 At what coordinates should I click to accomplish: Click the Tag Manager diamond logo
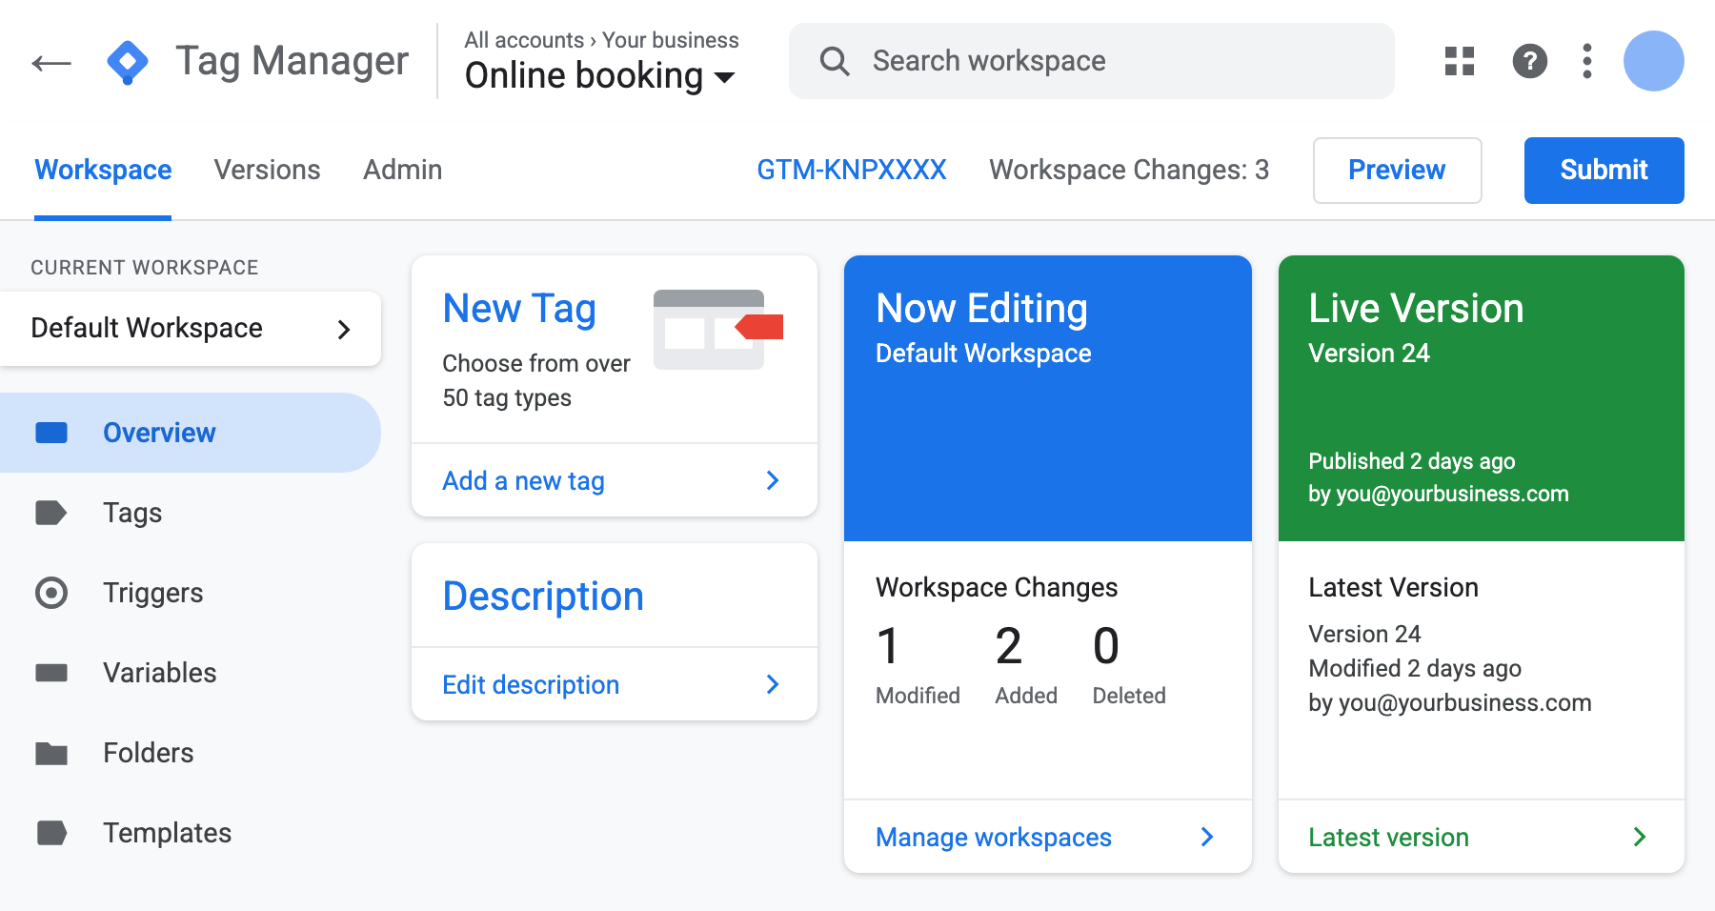pos(128,62)
